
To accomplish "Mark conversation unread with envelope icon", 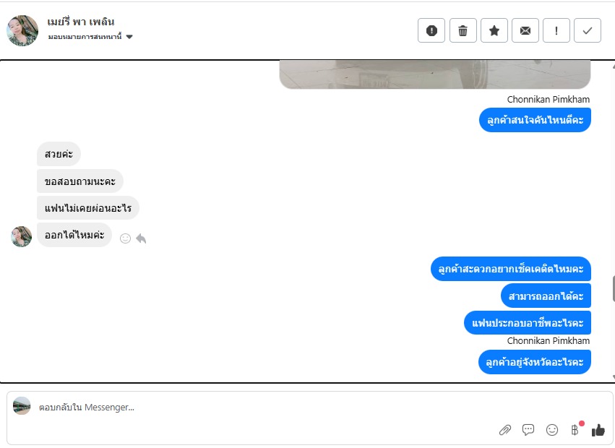I will click(525, 30).
